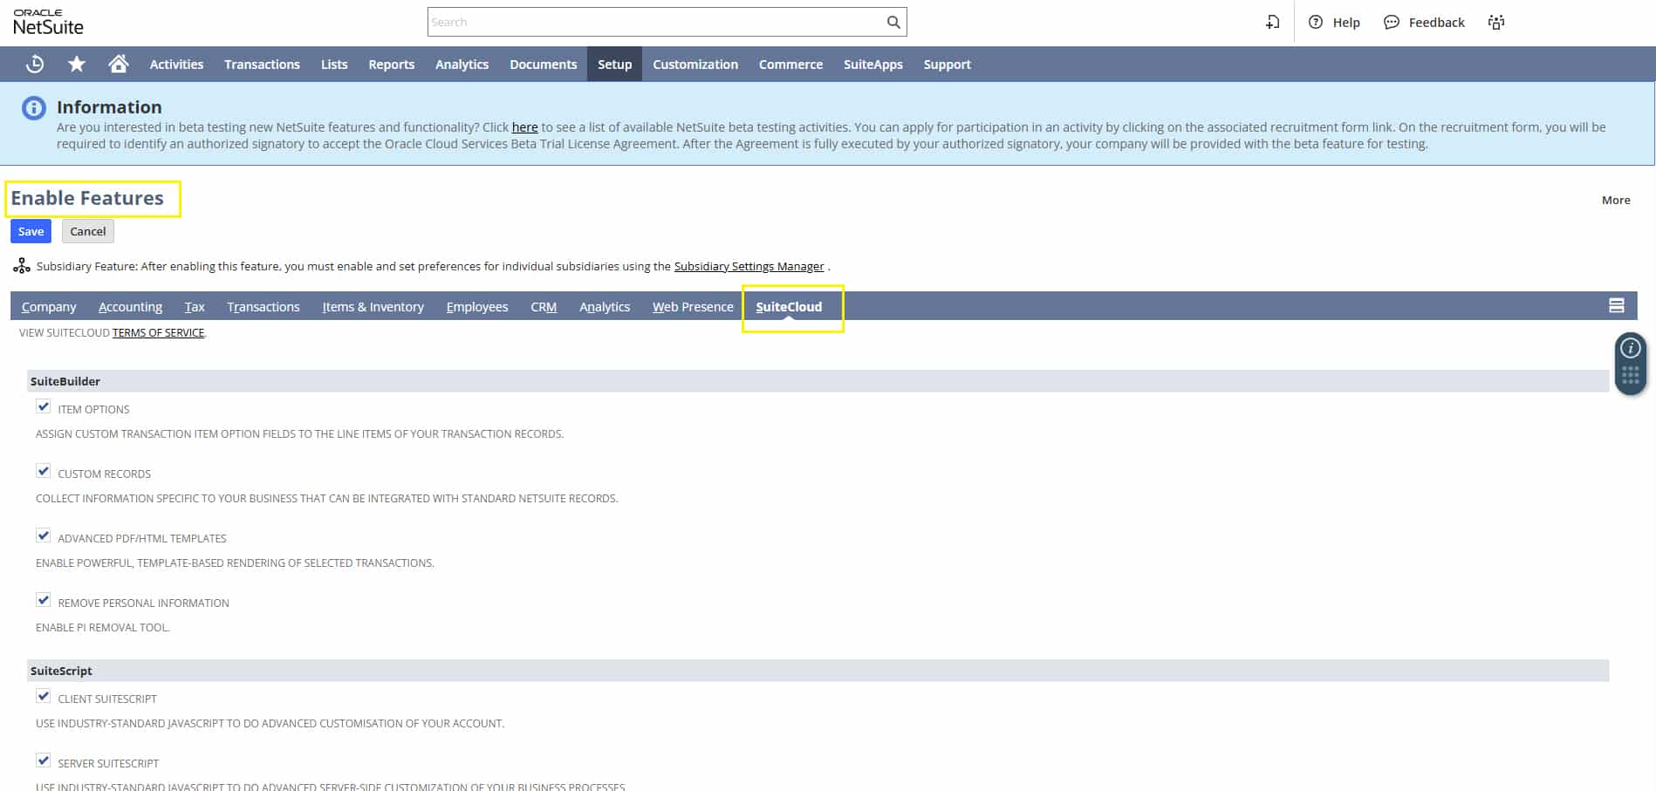Open the floating guided help widget

[1630, 363]
